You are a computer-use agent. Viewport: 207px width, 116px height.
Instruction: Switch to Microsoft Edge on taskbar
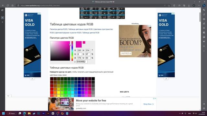point(25,113)
